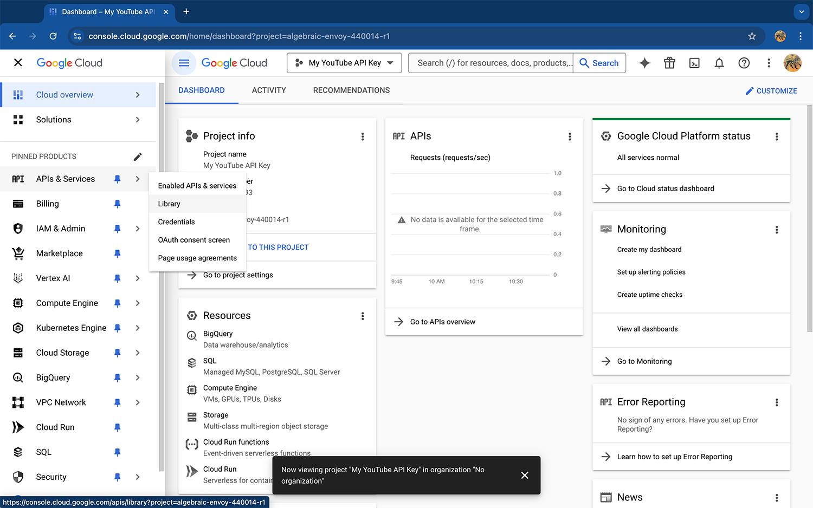Close the navigation menu with X icon
The height and width of the screenshot is (508, 813).
pyautogui.click(x=18, y=63)
